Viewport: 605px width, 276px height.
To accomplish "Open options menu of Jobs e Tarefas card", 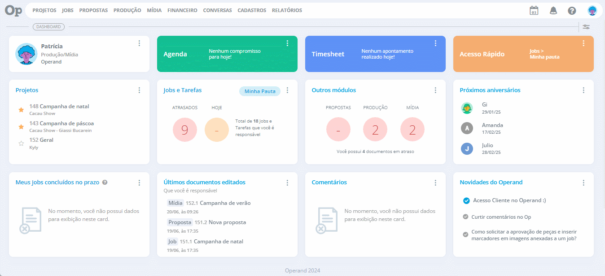I will (x=287, y=90).
